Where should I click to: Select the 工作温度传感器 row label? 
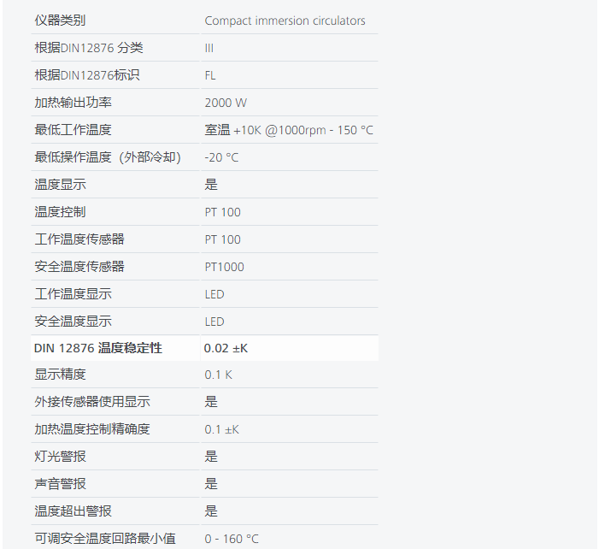pos(79,239)
